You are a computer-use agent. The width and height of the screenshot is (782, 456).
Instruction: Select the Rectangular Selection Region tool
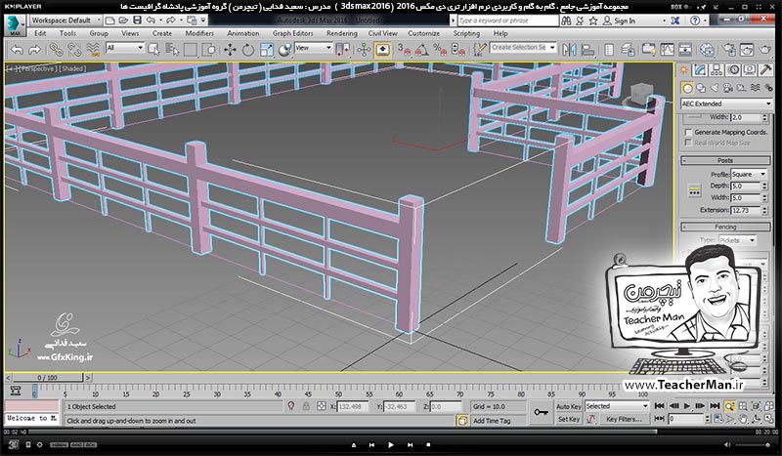[x=191, y=50]
